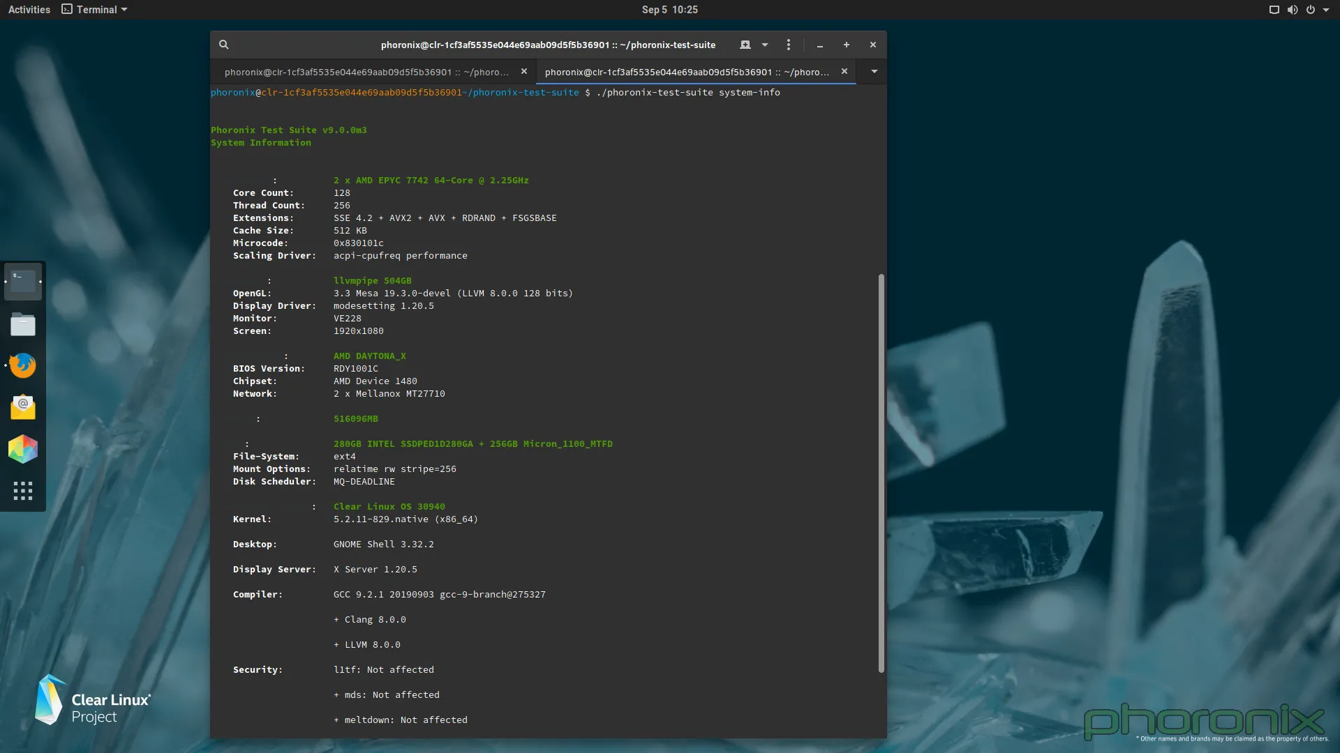Minimize the terminal window

pyautogui.click(x=820, y=45)
